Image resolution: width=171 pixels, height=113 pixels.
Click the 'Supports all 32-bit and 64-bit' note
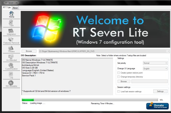[x=46, y=91]
